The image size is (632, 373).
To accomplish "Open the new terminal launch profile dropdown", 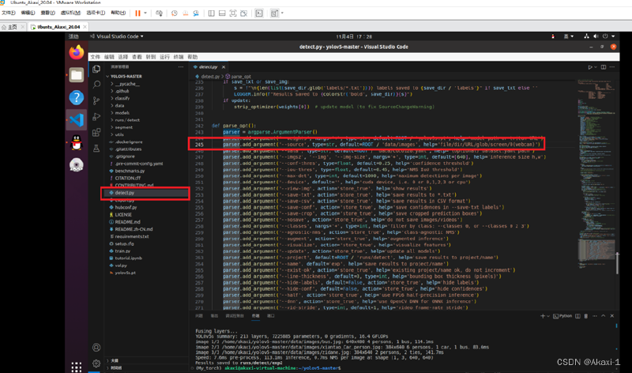I will click(548, 316).
